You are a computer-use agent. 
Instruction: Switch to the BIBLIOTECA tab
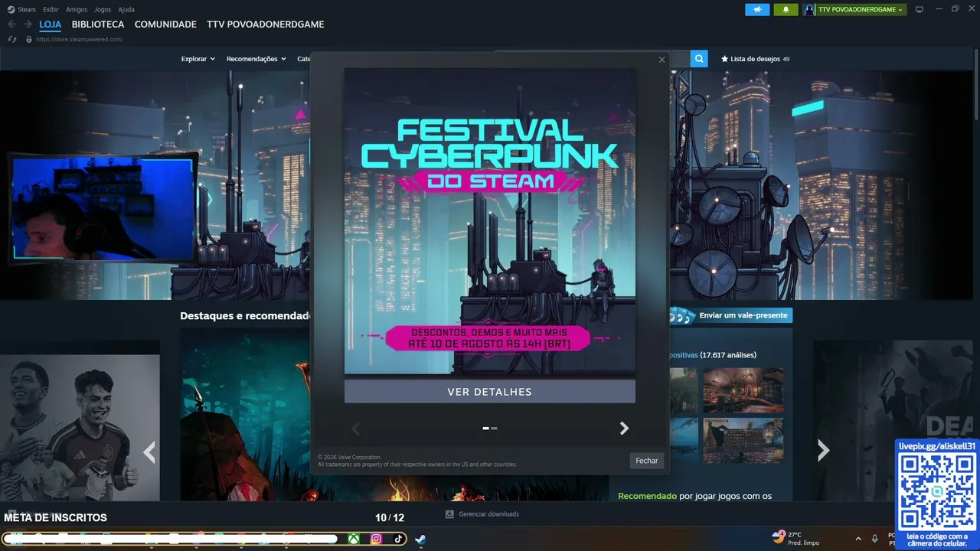pos(98,24)
